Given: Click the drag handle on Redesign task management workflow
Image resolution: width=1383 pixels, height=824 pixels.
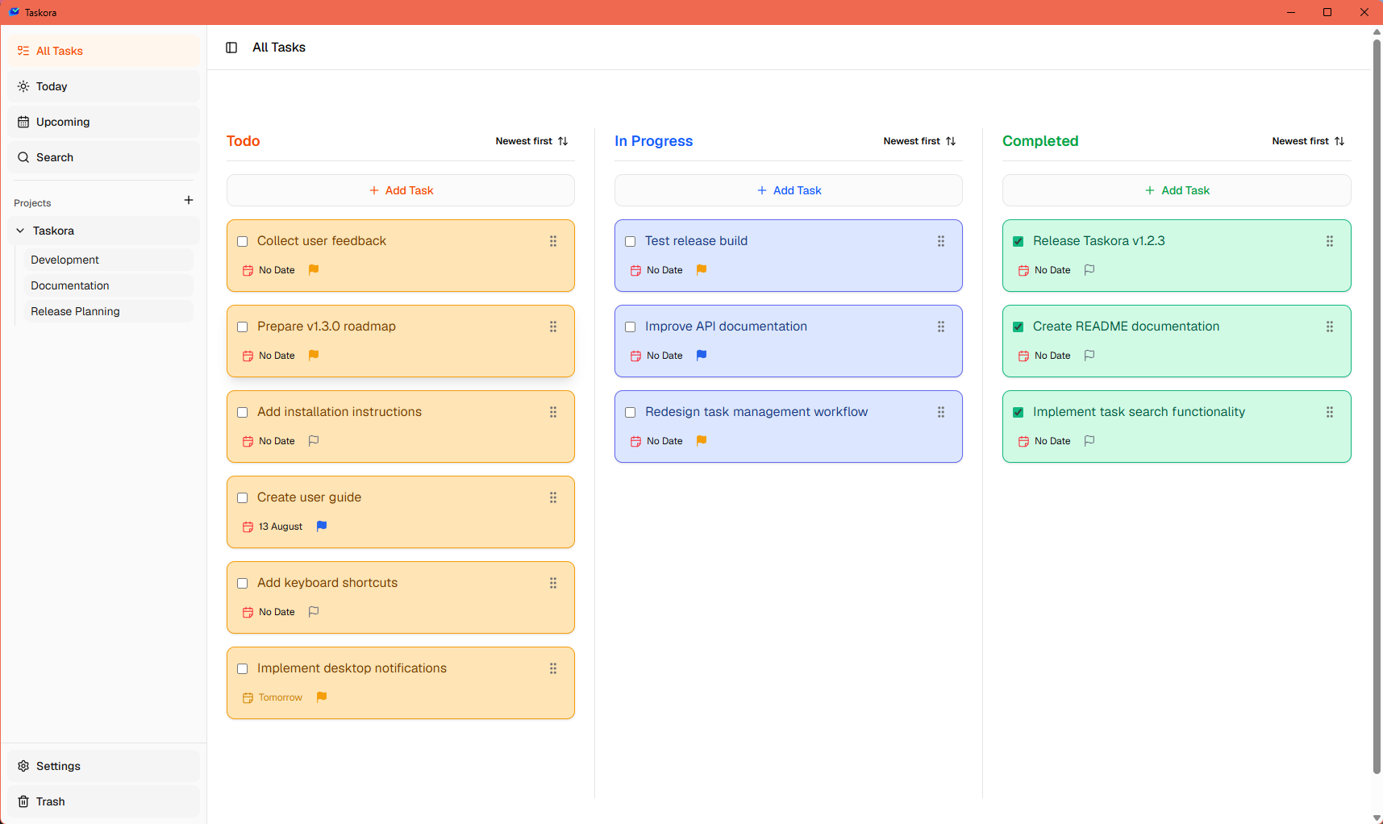Looking at the screenshot, I should point(941,412).
